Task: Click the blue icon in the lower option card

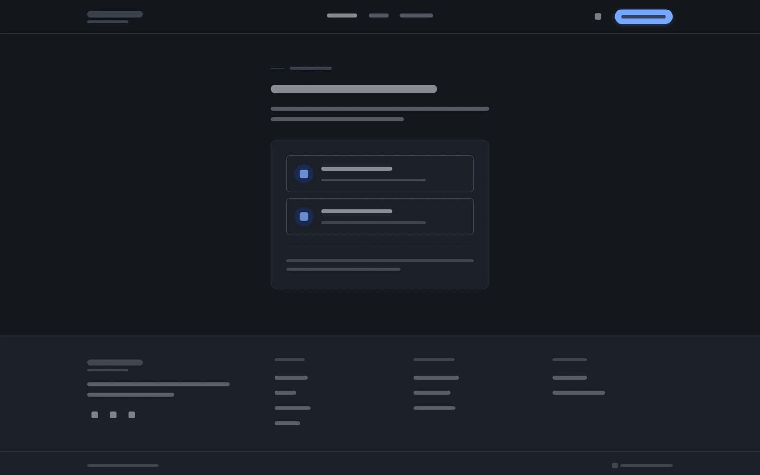Action: [x=304, y=217]
